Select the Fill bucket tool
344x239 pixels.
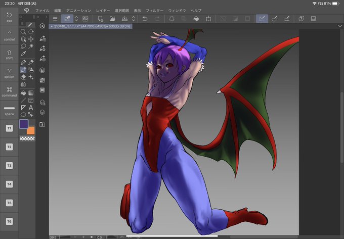pos(23,93)
